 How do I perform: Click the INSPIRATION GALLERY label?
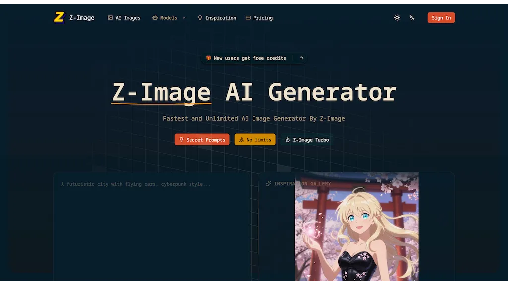303,184
